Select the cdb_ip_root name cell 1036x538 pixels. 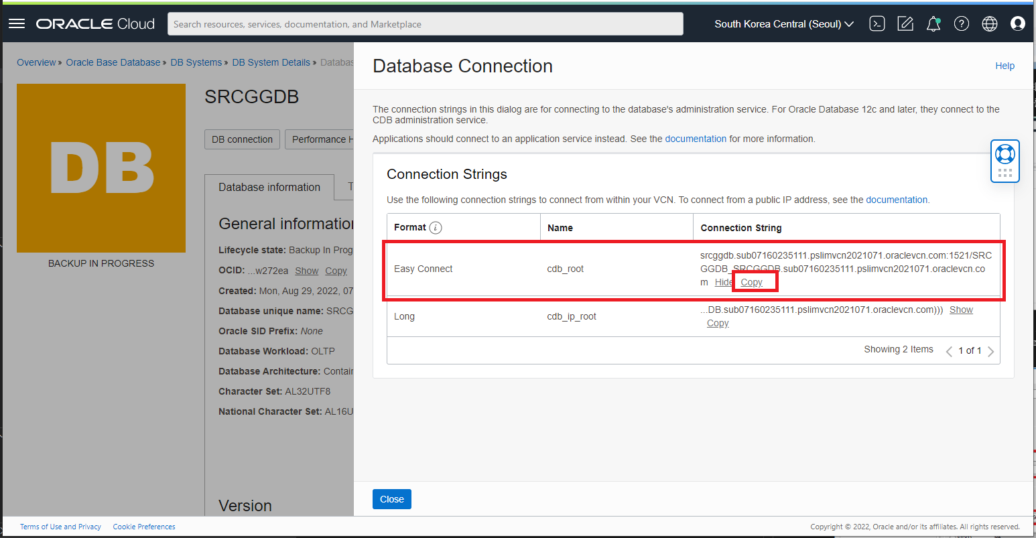(x=572, y=316)
